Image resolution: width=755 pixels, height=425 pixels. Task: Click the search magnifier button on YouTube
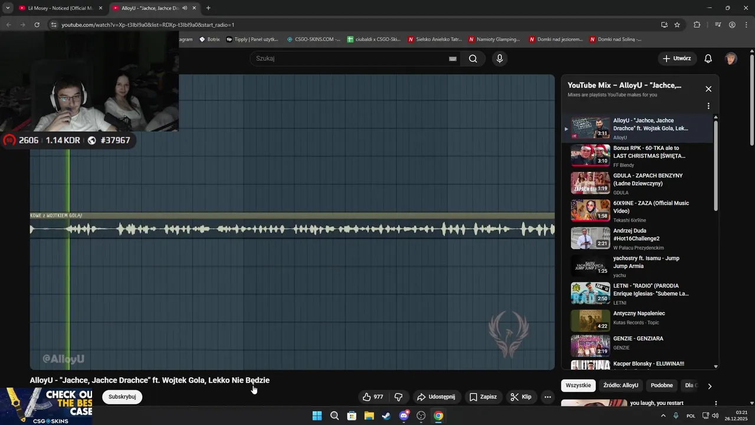(x=473, y=58)
